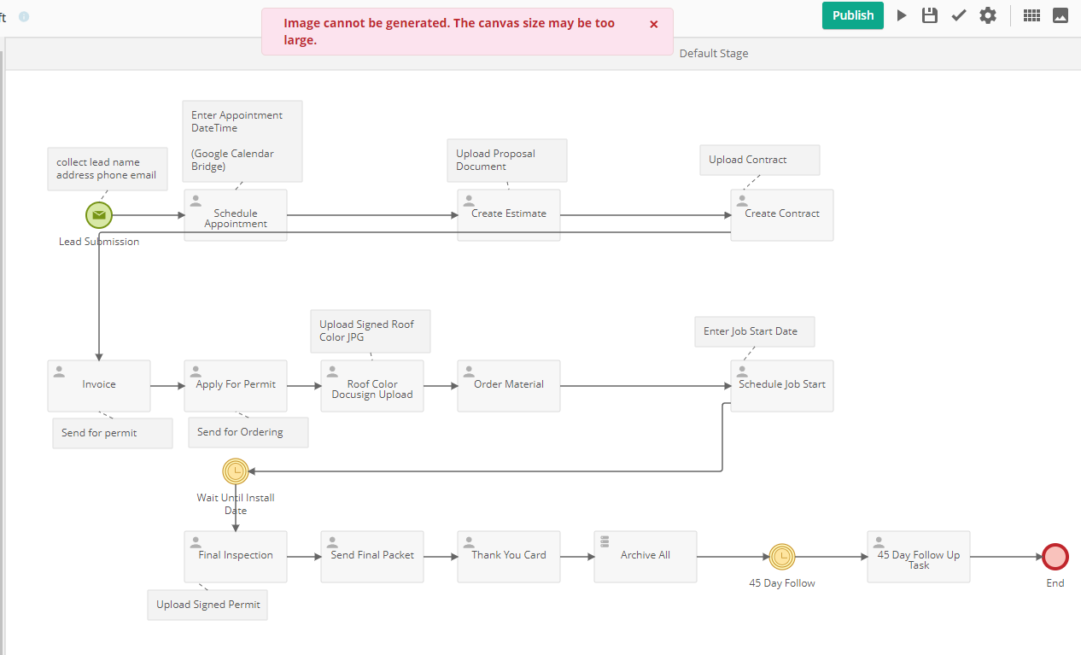Click user icon on Send Final Packet task
The width and height of the screenshot is (1081, 655).
click(332, 542)
